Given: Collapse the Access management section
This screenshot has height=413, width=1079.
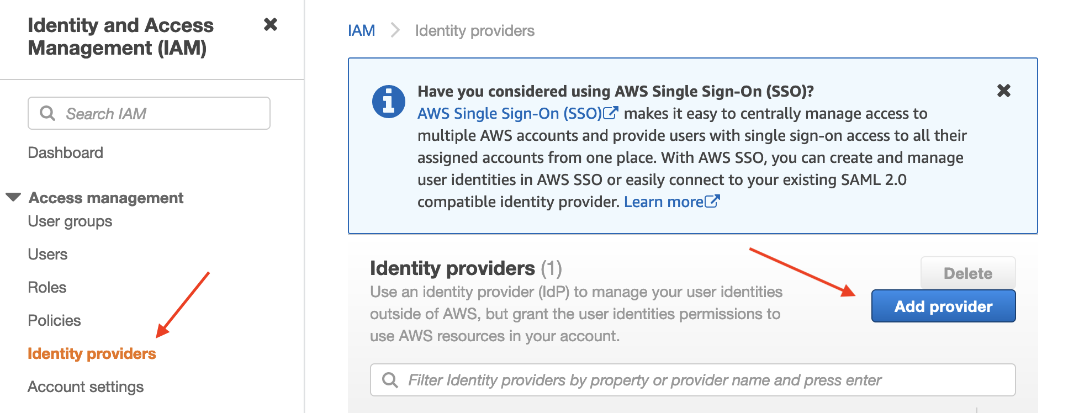Looking at the screenshot, I should click(x=13, y=197).
